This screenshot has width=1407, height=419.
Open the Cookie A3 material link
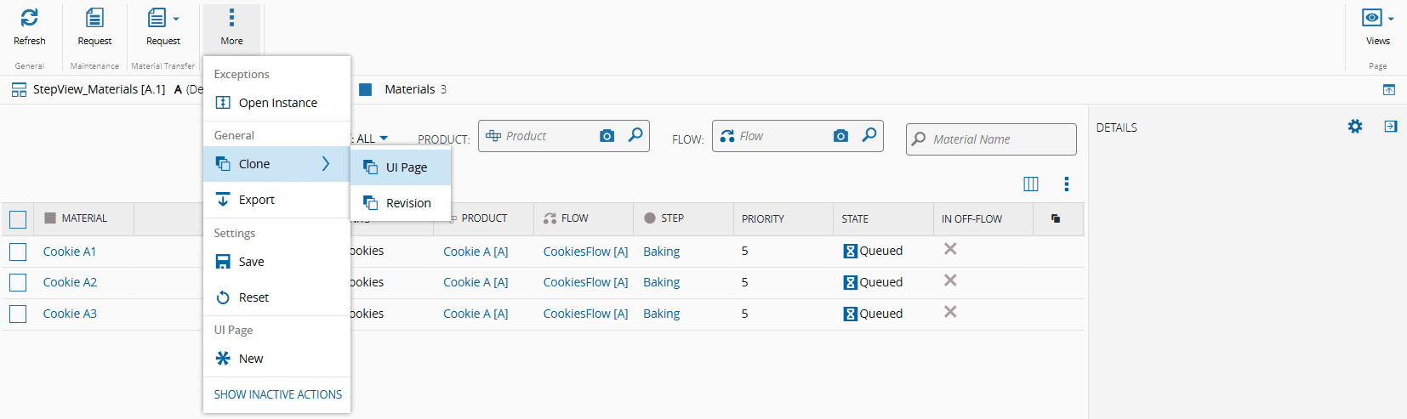70,314
